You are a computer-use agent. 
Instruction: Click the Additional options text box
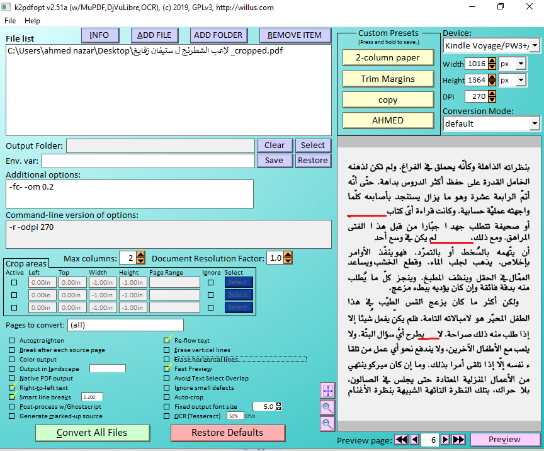click(x=130, y=194)
